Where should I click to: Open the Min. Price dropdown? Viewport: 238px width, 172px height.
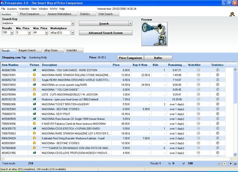(29, 32)
